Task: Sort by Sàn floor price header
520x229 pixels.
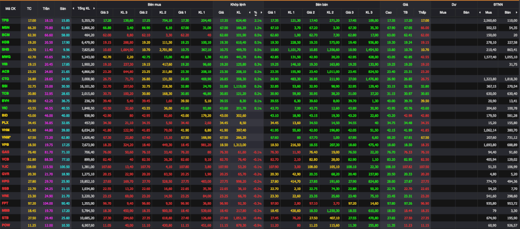Action: (63, 8)
